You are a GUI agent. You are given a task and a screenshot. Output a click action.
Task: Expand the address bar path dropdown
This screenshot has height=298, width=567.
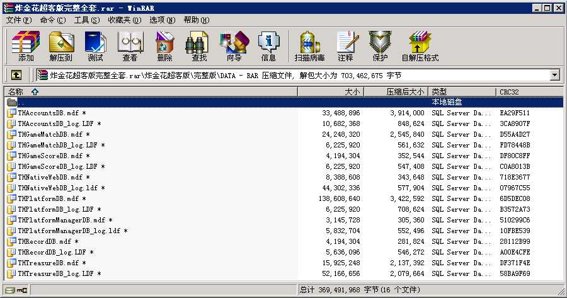click(554, 75)
